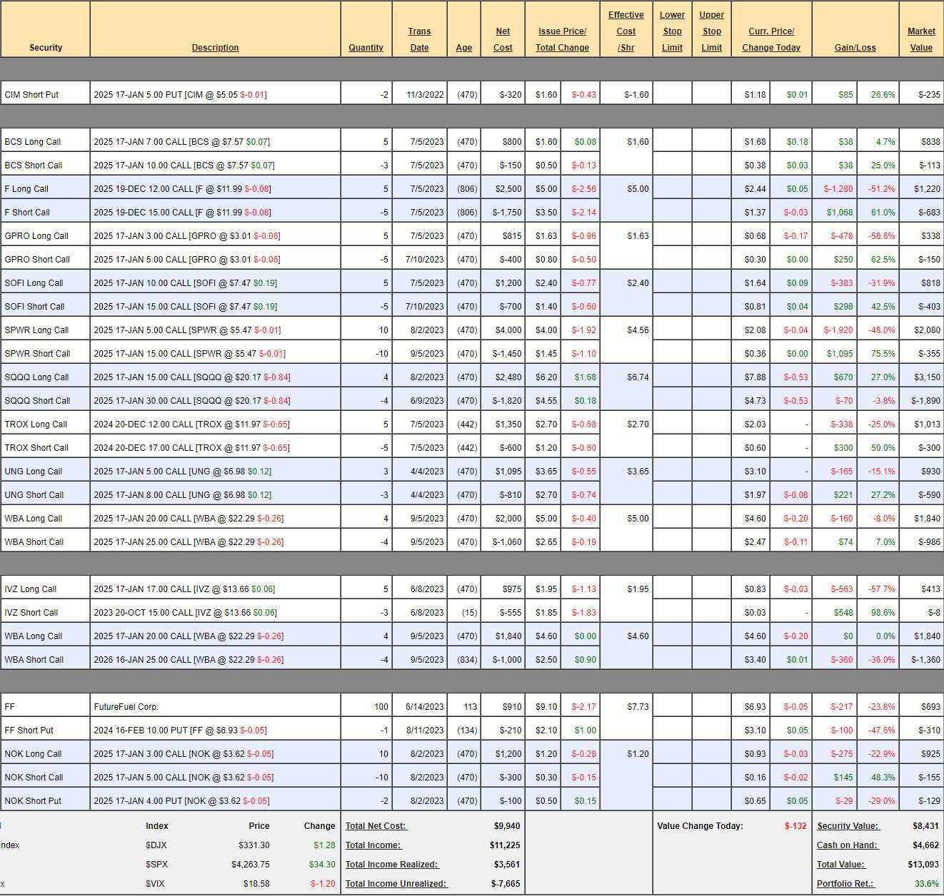The image size is (944, 896).
Task: Select the Age column header
Action: point(463,48)
